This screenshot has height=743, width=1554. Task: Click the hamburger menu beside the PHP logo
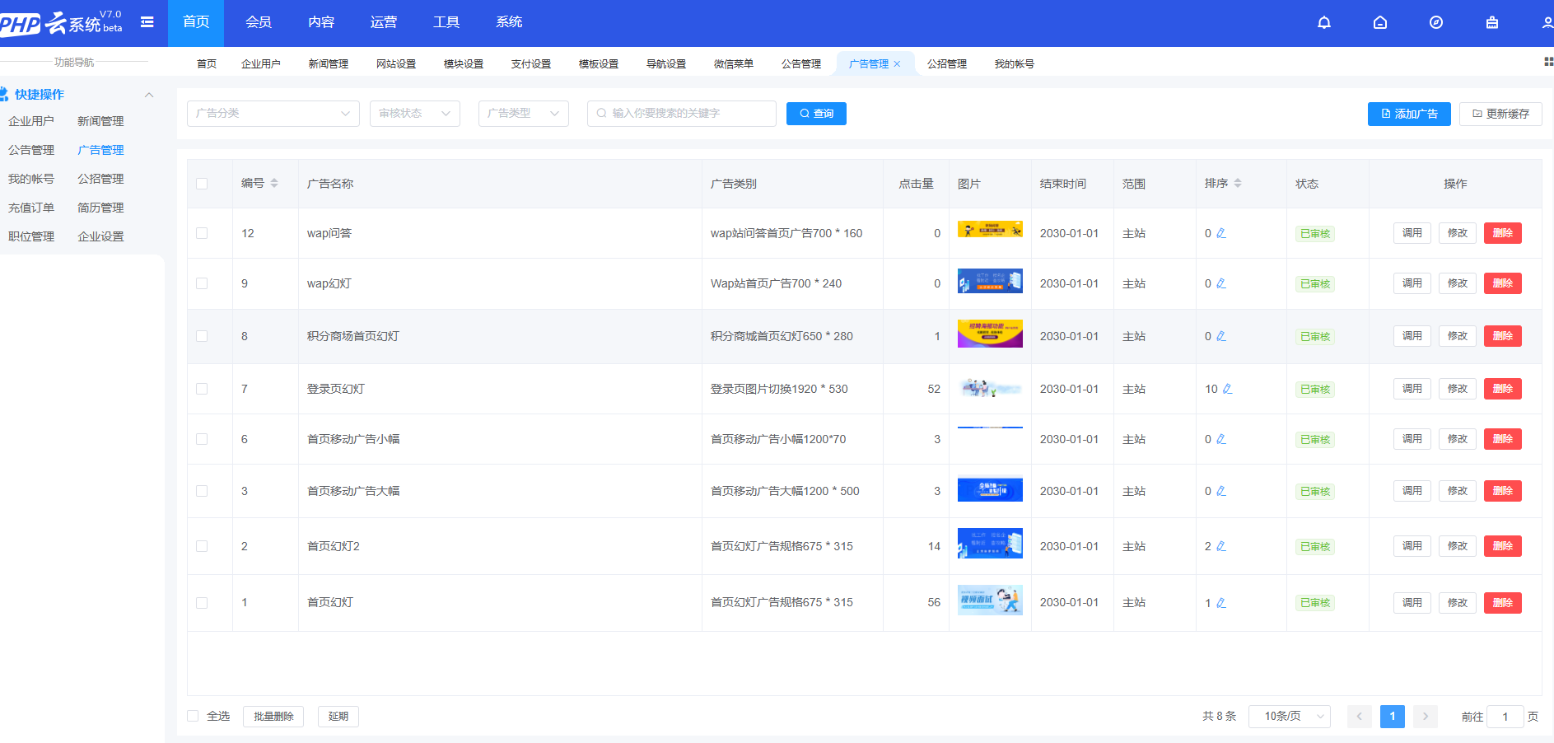[147, 22]
